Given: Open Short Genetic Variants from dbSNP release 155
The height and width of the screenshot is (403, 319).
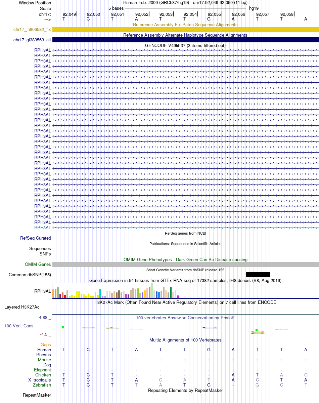Looking at the screenshot, I should point(185,270).
